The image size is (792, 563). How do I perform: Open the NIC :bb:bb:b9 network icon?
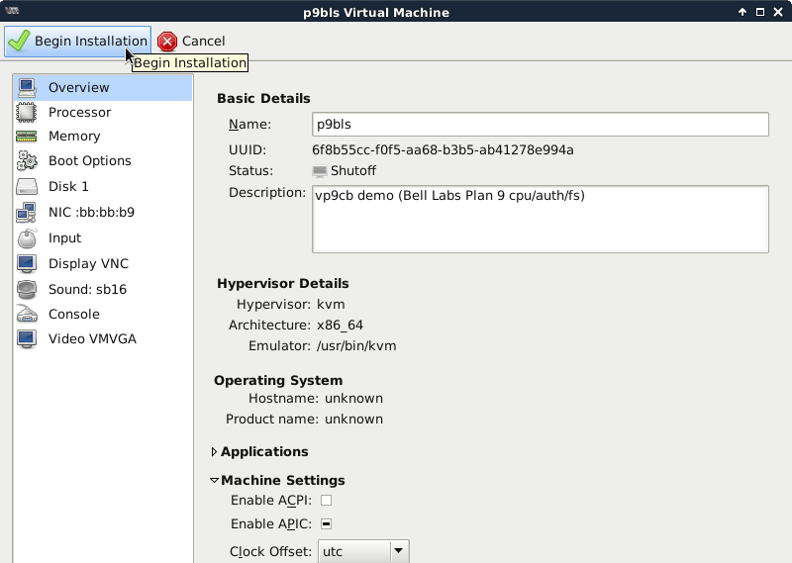tap(27, 212)
